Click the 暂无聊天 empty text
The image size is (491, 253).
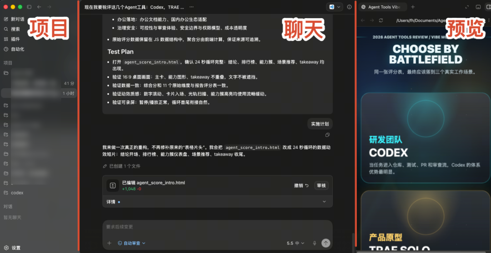coord(13,218)
